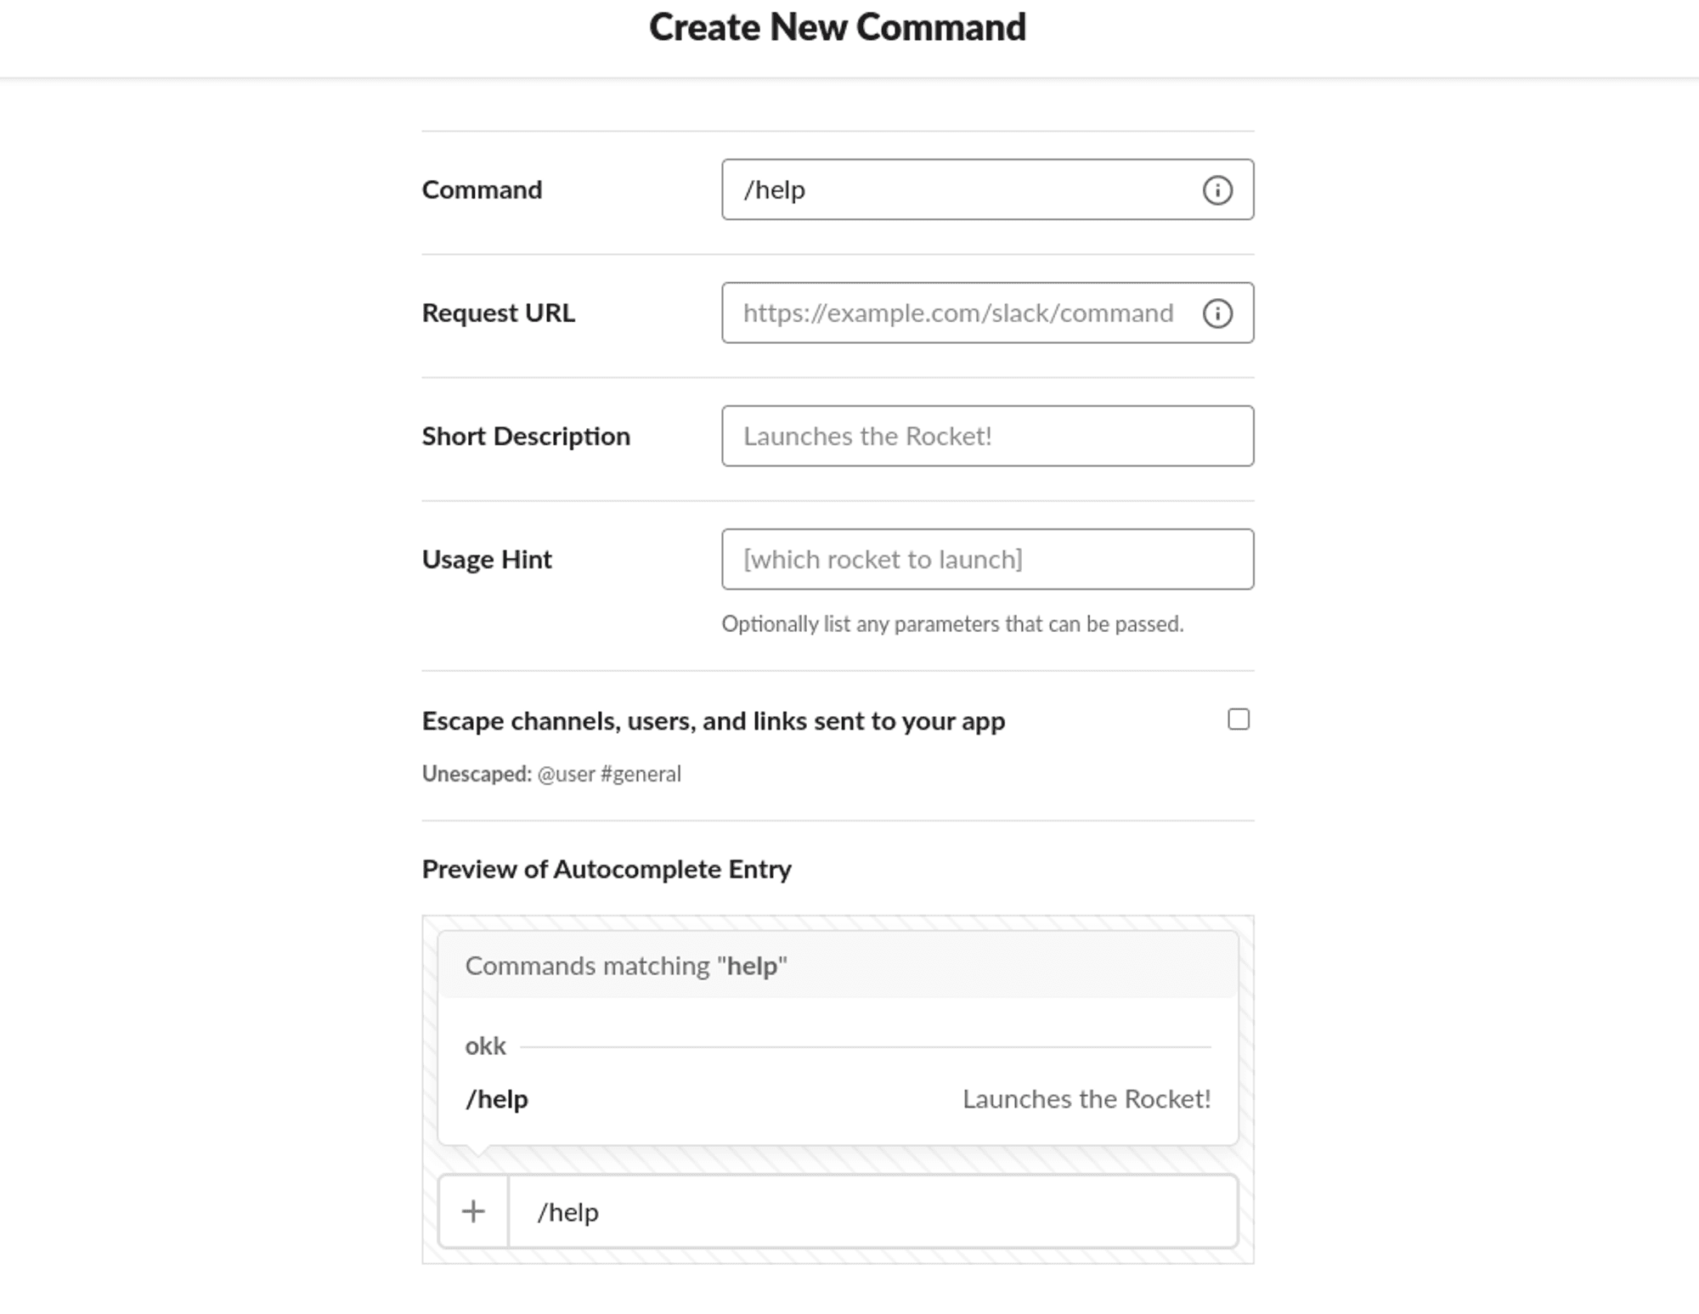Click the "Usage Hint" field label
This screenshot has width=1699, height=1314.
[x=487, y=560]
